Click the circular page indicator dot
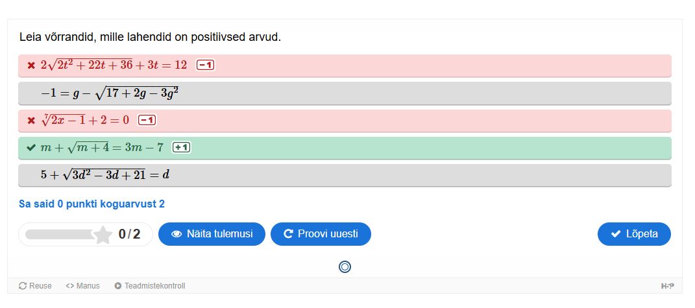Screen dimensions: 695x308 [345, 267]
